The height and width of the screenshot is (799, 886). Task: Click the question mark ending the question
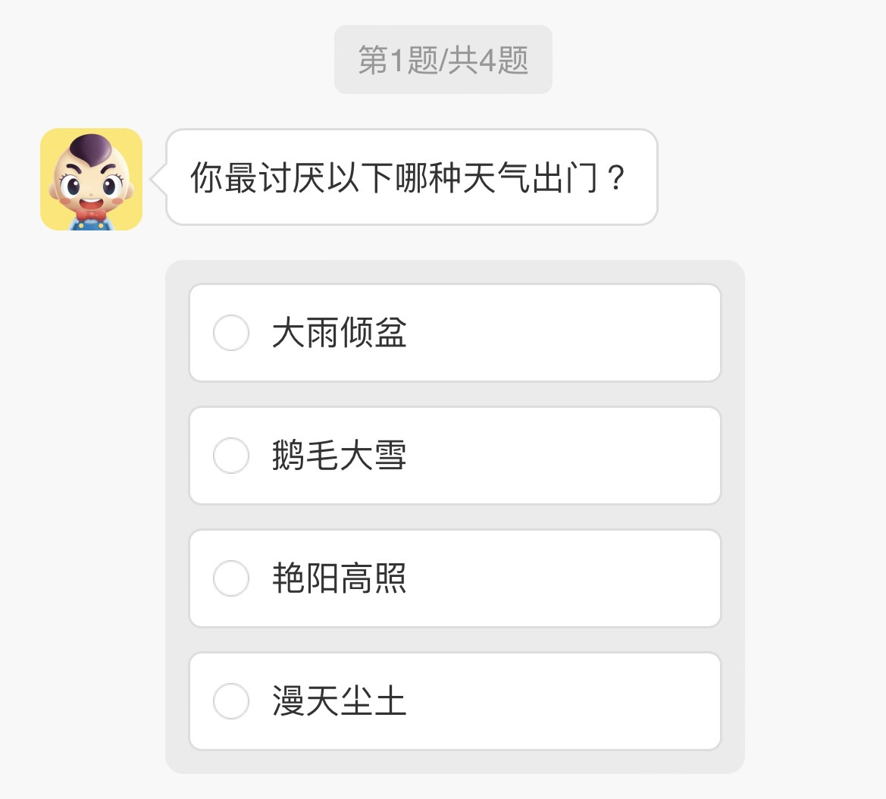pyautogui.click(x=616, y=178)
